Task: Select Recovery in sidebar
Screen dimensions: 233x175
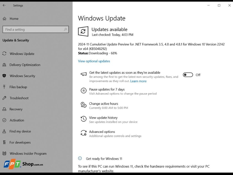Action: 16,109
